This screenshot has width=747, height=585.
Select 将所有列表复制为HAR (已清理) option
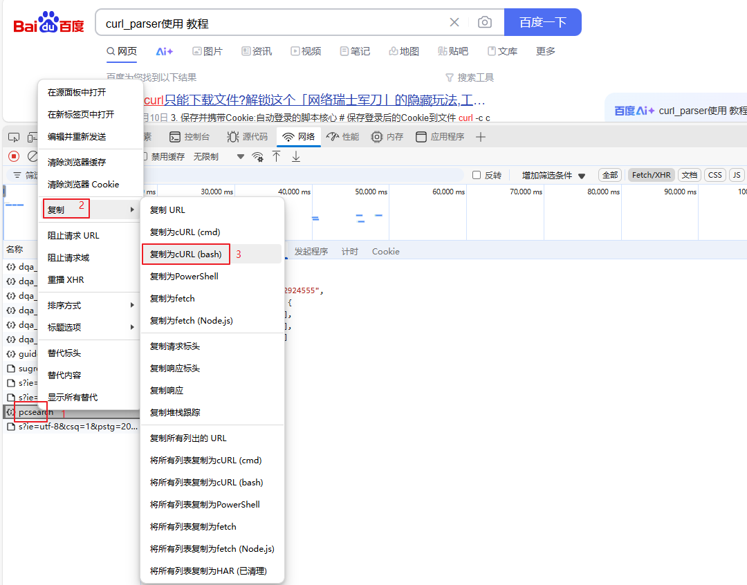pyautogui.click(x=212, y=570)
